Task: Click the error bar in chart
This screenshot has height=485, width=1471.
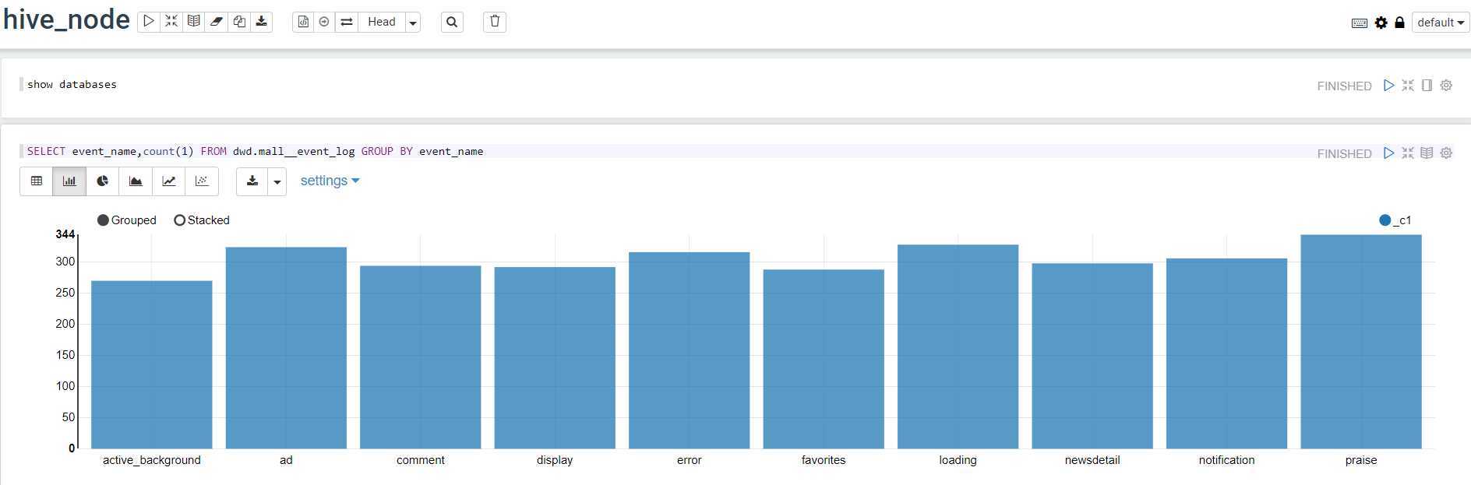Action: (x=690, y=350)
